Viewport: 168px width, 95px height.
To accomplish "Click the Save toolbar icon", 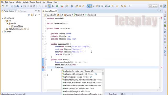I will point(12,6).
